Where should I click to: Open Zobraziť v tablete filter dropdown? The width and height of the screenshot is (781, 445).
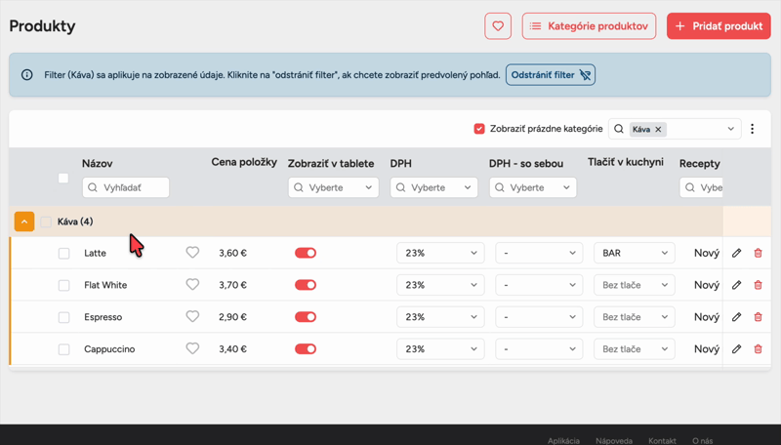click(333, 187)
